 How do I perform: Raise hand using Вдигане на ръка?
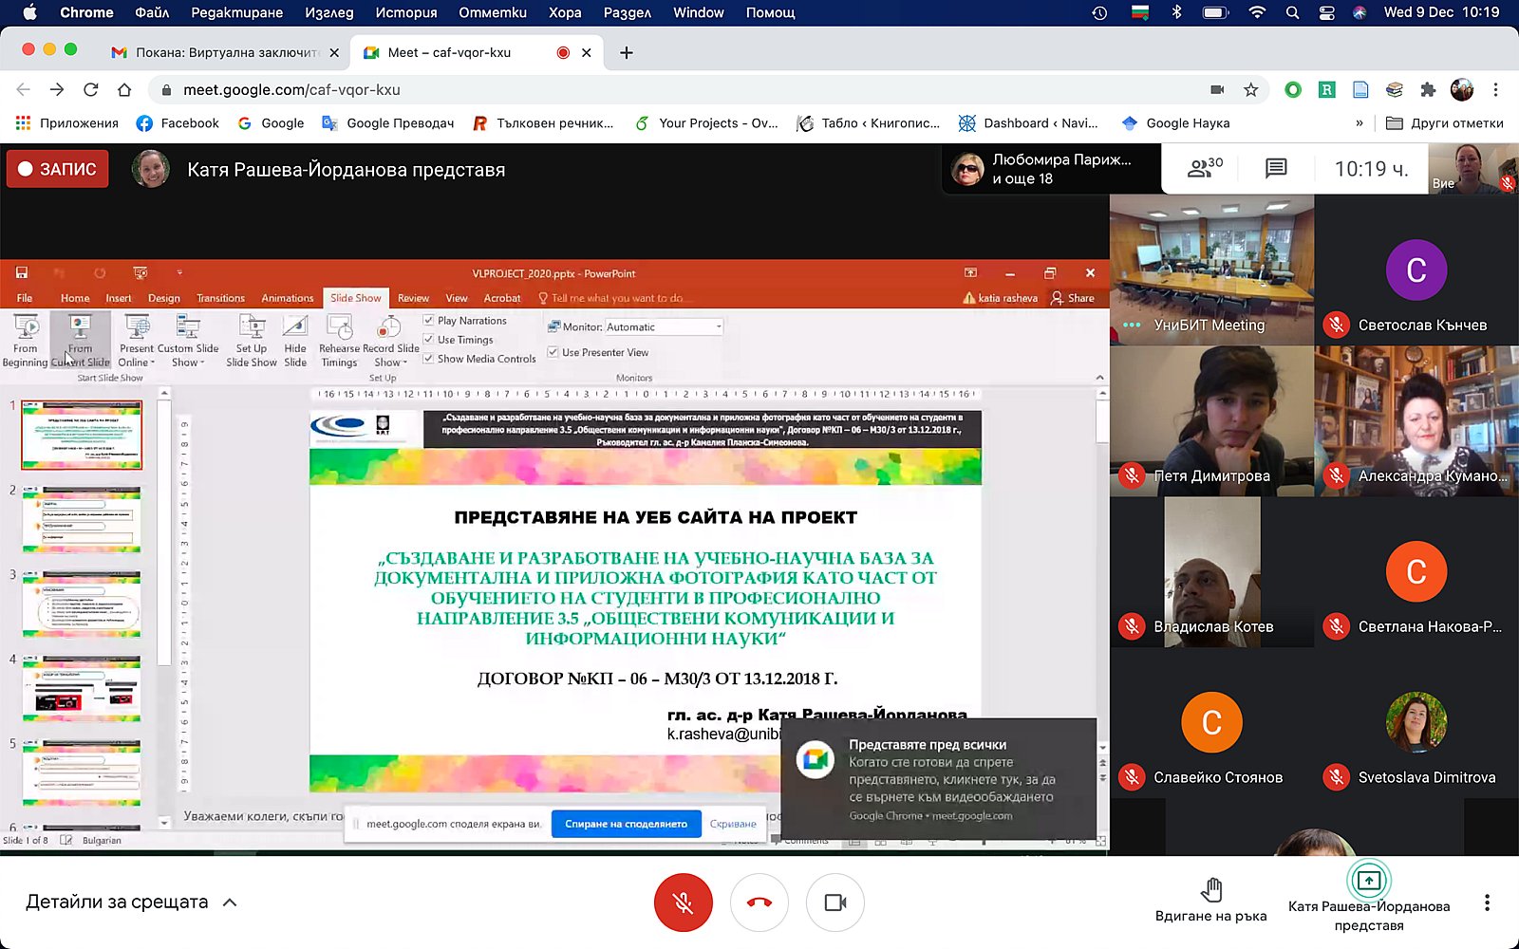(x=1210, y=900)
